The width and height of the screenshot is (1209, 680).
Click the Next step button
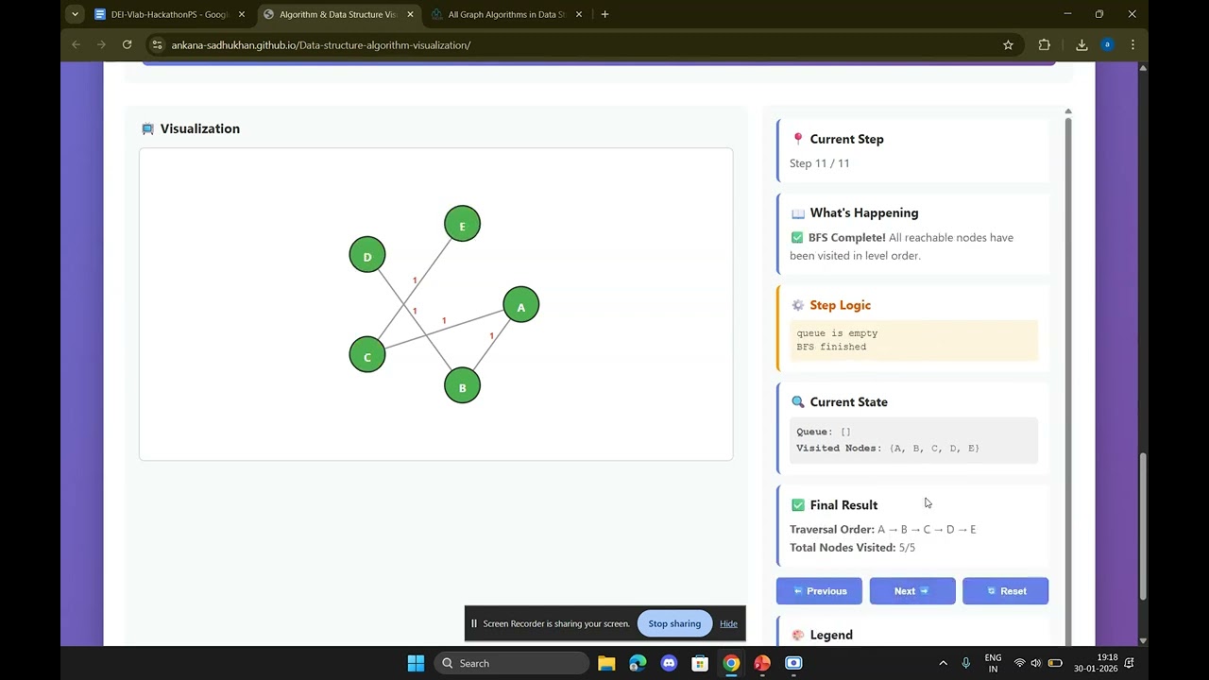pos(912,591)
